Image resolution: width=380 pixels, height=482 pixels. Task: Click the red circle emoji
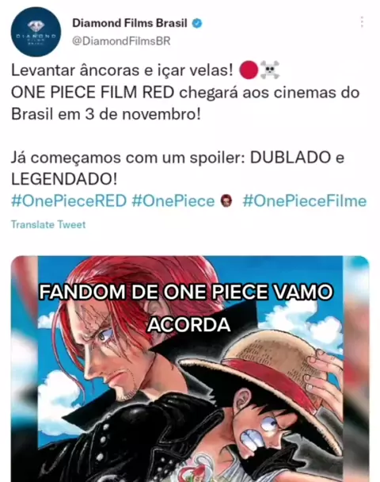249,70
